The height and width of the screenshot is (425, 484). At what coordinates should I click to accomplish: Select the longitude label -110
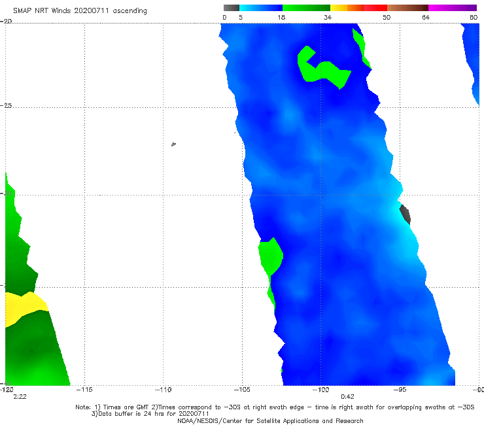pos(163,390)
